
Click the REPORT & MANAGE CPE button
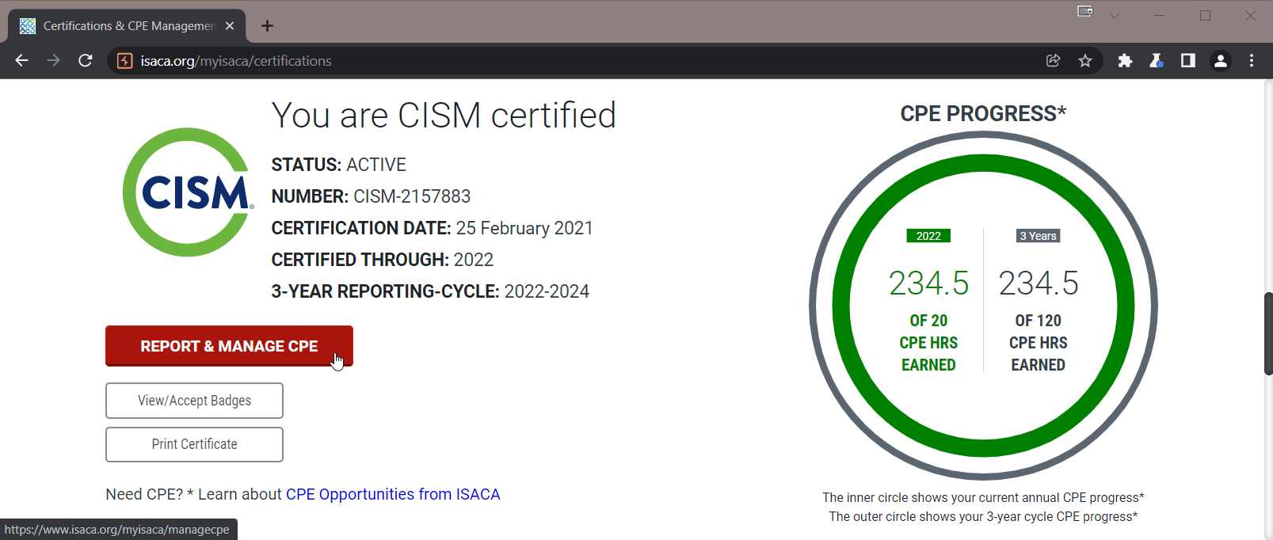click(x=229, y=346)
